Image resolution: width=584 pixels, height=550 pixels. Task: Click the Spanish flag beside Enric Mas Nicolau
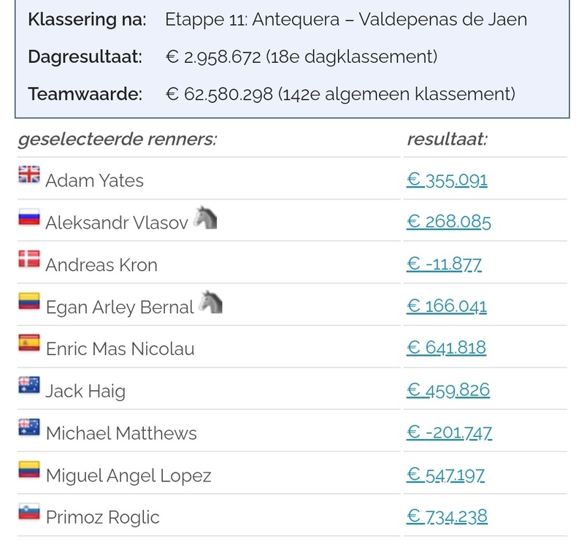pos(29,344)
